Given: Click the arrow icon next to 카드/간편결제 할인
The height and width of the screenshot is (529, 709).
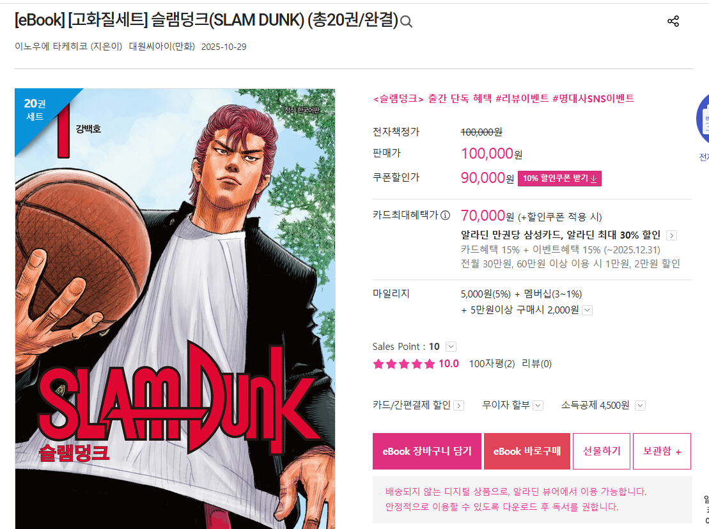Looking at the screenshot, I should [459, 406].
